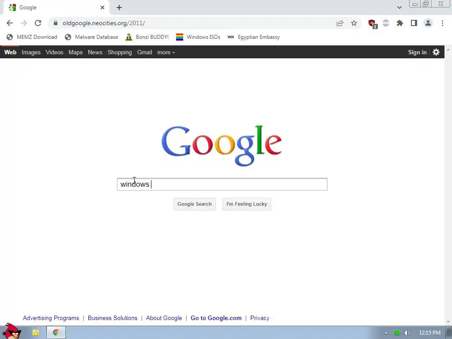Viewport: 452px width, 339px height.
Task: Open the Malware Database bookmark
Action: (x=91, y=37)
